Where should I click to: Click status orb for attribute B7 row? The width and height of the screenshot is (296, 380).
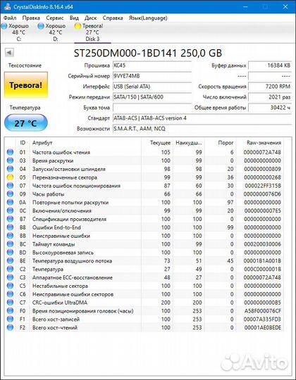(x=10, y=219)
